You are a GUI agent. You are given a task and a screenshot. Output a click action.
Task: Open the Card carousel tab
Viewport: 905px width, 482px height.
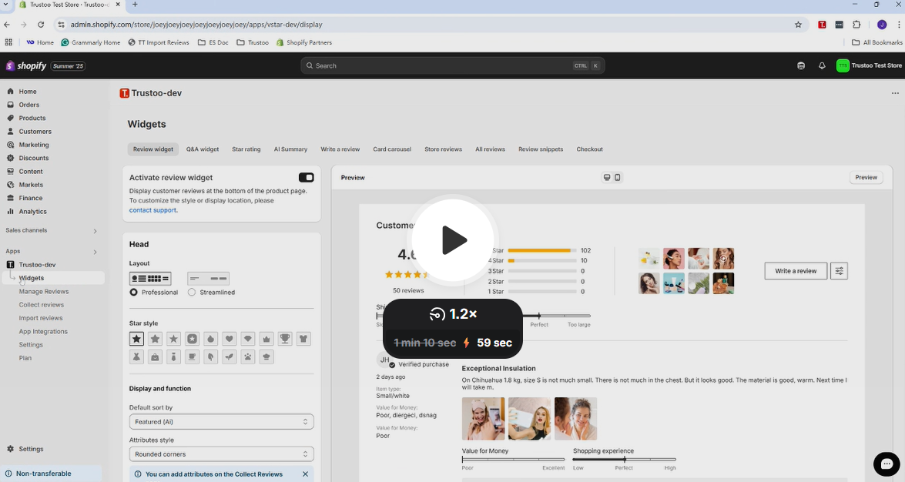tap(392, 149)
